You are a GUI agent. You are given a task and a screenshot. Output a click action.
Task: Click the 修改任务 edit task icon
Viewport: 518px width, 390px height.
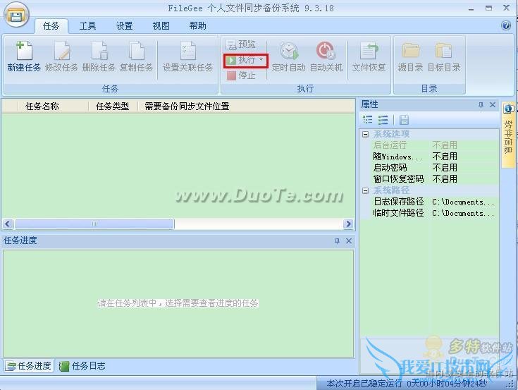tap(61, 56)
